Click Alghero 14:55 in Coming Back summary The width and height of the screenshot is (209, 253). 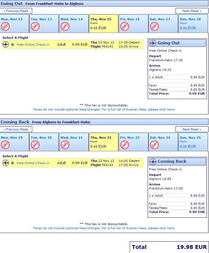click(160, 179)
